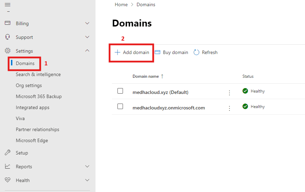
Task: Click the Add domain button
Action: [x=132, y=53]
